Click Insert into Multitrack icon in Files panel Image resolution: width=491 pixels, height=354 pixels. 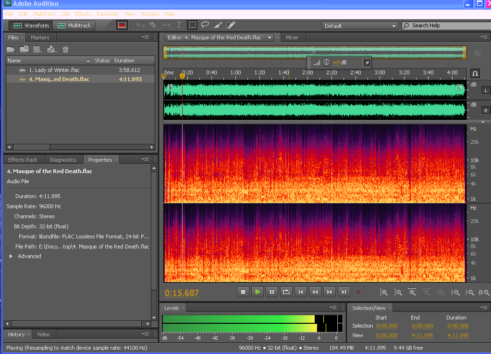tap(51, 49)
